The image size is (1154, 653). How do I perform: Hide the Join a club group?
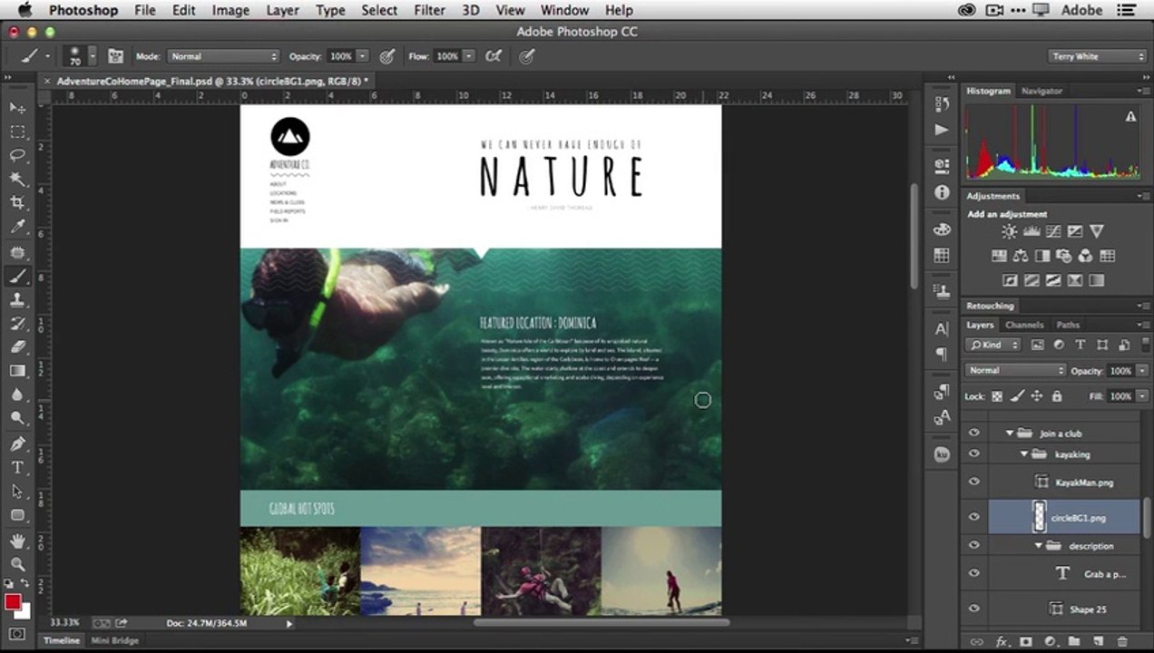point(974,434)
